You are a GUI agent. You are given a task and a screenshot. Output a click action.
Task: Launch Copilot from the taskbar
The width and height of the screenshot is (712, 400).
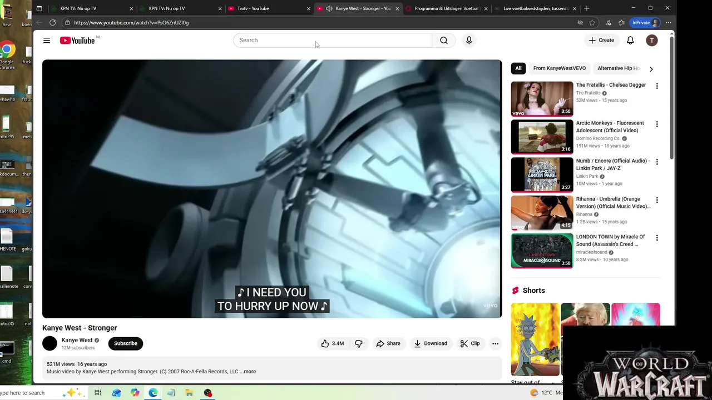pyautogui.click(x=135, y=393)
